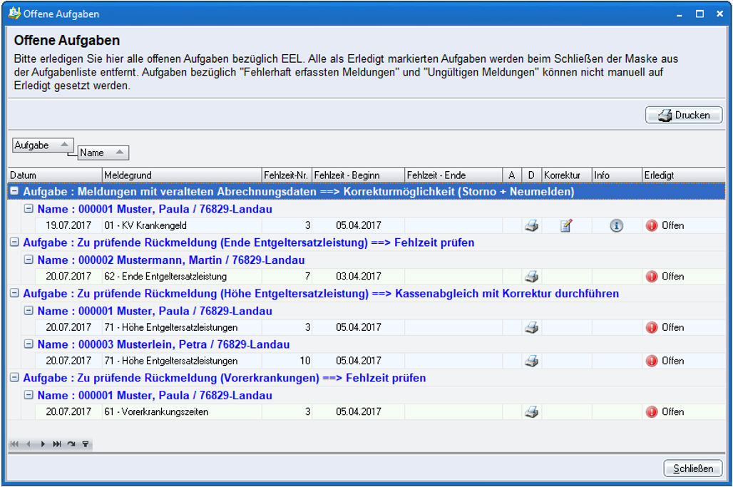
Task: Click the red status icon in the Ende Entgeltersatzleistung row
Action: click(x=651, y=277)
